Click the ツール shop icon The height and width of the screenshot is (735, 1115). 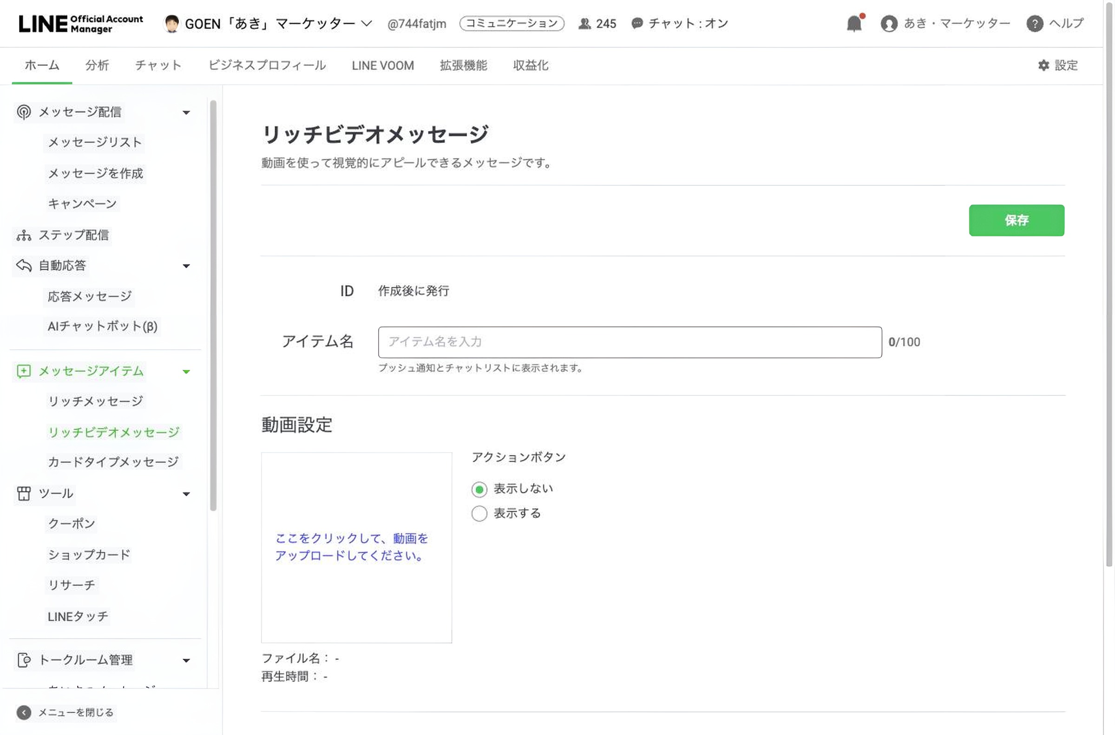point(24,493)
